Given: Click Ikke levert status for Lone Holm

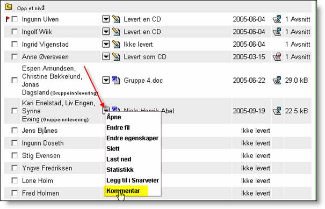Looking at the screenshot, I should 256,181.
